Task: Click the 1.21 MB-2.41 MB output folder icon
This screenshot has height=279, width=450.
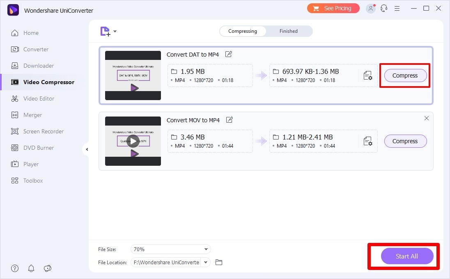Action: click(x=276, y=137)
